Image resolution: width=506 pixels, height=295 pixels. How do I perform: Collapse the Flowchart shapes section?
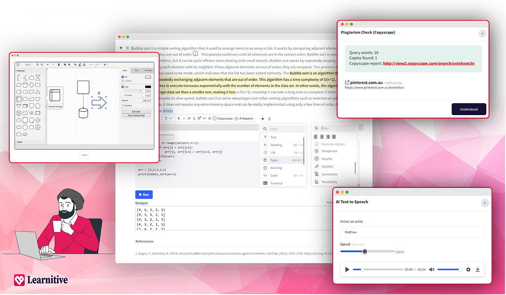click(20, 71)
